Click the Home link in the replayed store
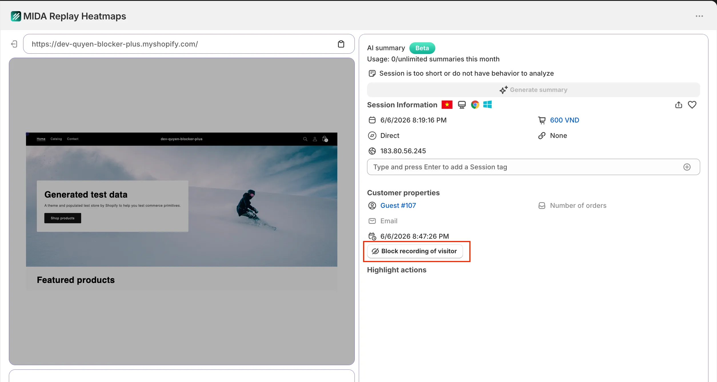The width and height of the screenshot is (717, 382). (x=41, y=139)
